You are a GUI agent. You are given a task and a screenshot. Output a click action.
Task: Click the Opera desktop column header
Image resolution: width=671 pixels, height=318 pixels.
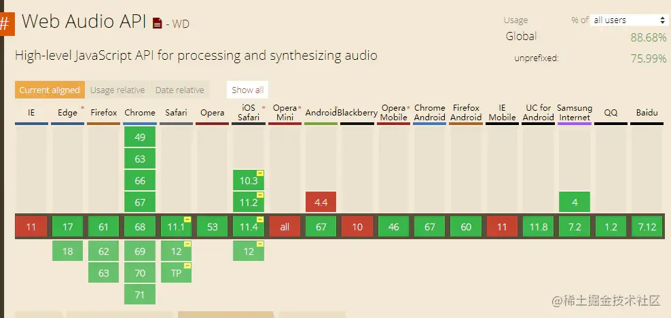[213, 113]
